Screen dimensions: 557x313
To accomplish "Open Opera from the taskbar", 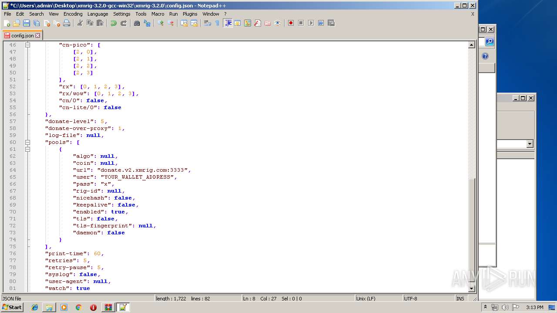I will pyautogui.click(x=93, y=307).
